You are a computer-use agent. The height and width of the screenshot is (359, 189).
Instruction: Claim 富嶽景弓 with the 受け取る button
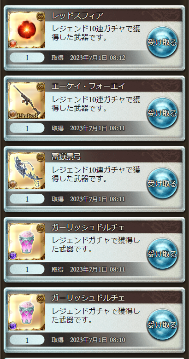click(162, 184)
